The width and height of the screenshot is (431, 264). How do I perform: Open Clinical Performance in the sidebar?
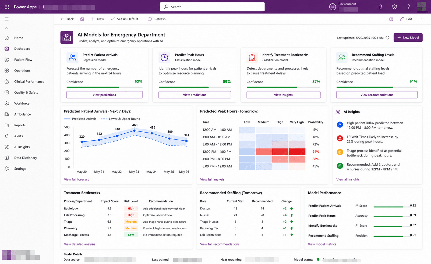click(29, 81)
